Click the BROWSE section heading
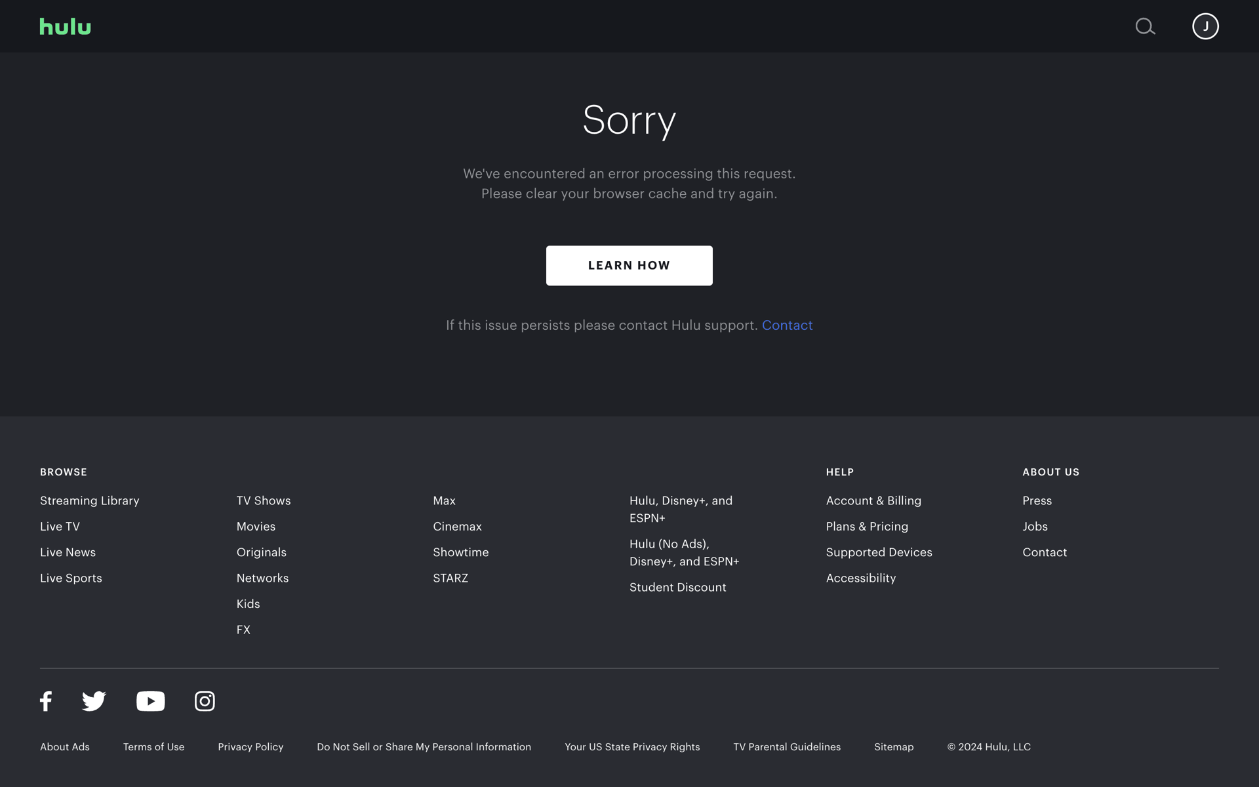The height and width of the screenshot is (787, 1259). (64, 472)
